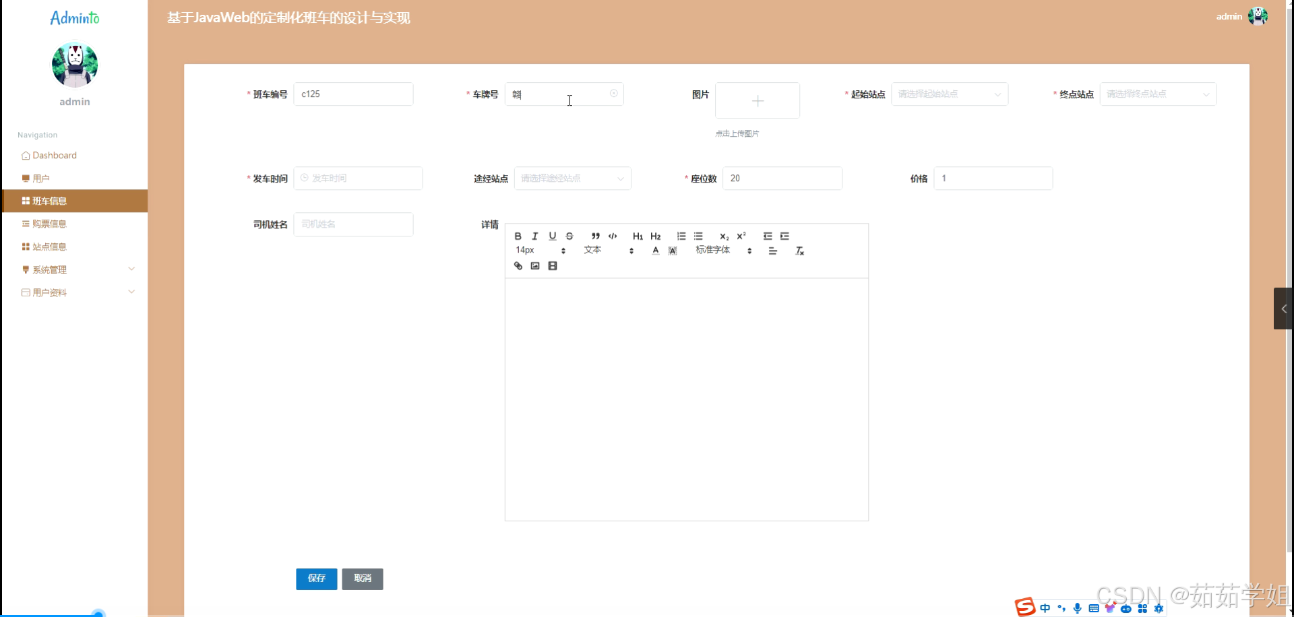Apply H1 heading in the detail editor
Viewport: 1294px width, 617px height.
[638, 236]
